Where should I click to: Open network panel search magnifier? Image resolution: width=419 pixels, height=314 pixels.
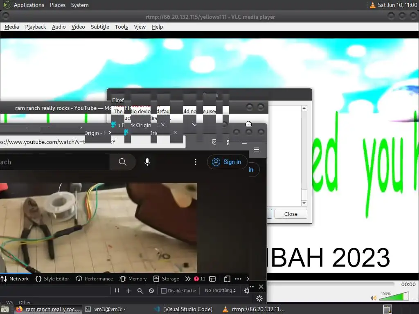(140, 291)
